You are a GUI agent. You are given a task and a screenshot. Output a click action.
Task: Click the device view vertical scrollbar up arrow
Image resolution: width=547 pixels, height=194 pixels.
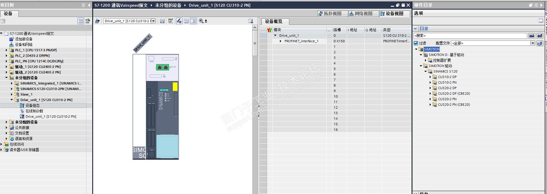point(255,28)
